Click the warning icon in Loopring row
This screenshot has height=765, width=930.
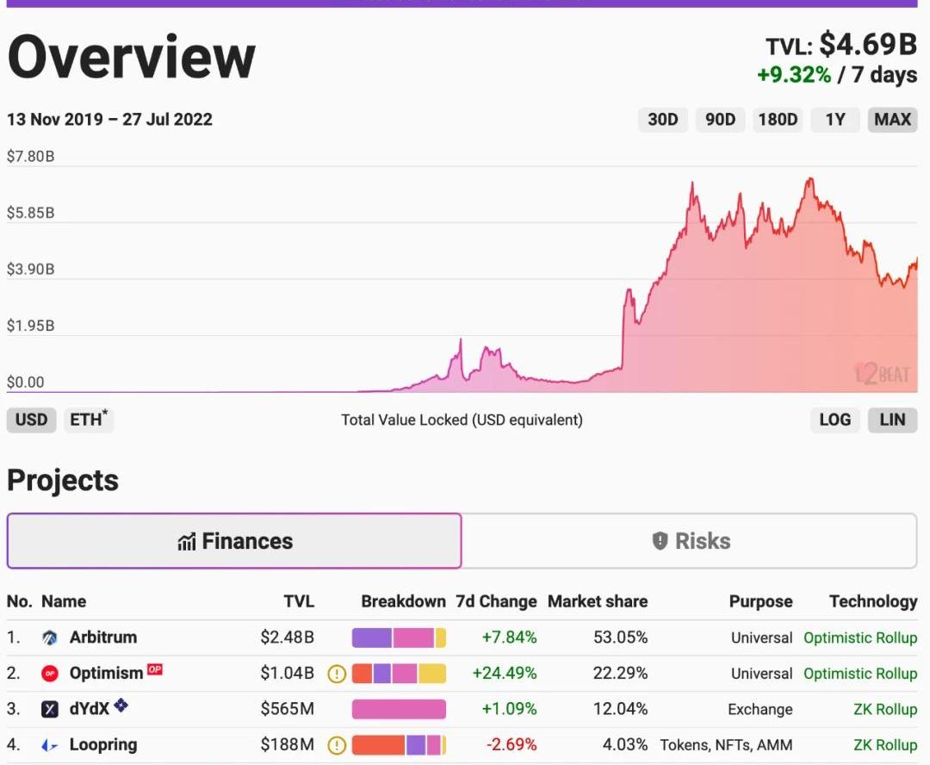[x=337, y=745]
